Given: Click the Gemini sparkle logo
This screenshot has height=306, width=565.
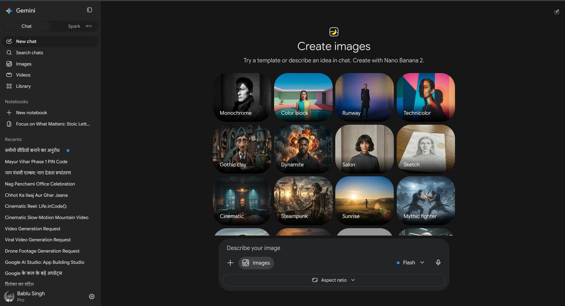Looking at the screenshot, I should point(9,10).
